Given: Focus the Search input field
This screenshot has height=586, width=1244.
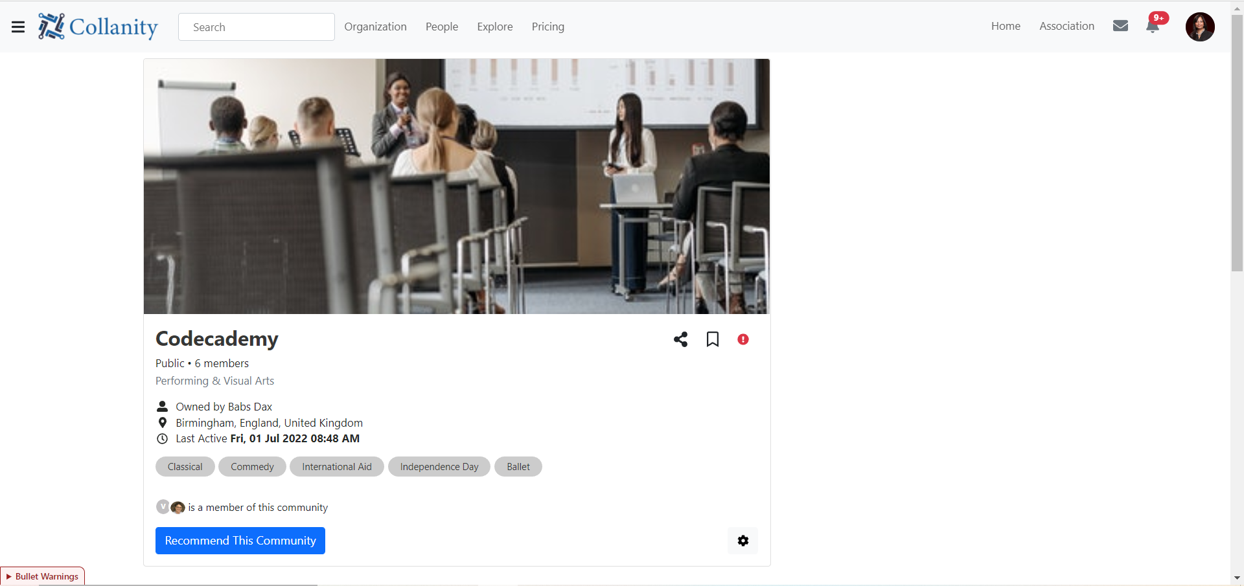Looking at the screenshot, I should [257, 27].
